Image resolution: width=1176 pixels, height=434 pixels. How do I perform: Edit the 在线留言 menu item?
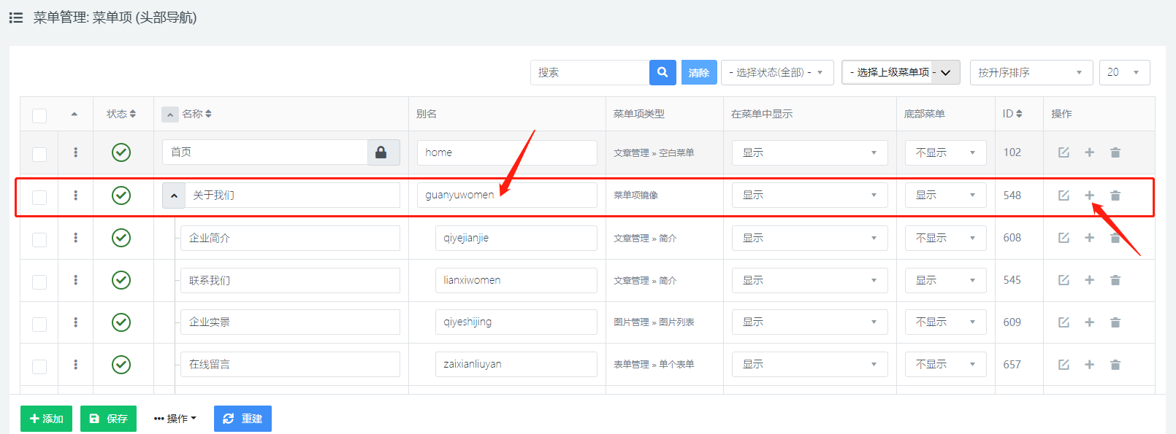click(x=1064, y=365)
